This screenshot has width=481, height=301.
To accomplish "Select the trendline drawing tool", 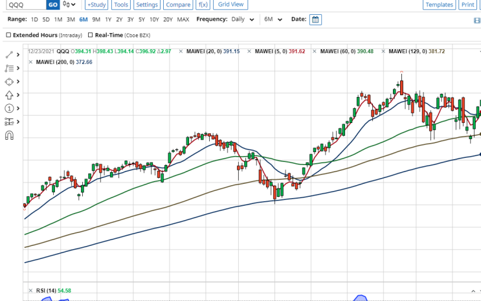I will click(x=9, y=55).
